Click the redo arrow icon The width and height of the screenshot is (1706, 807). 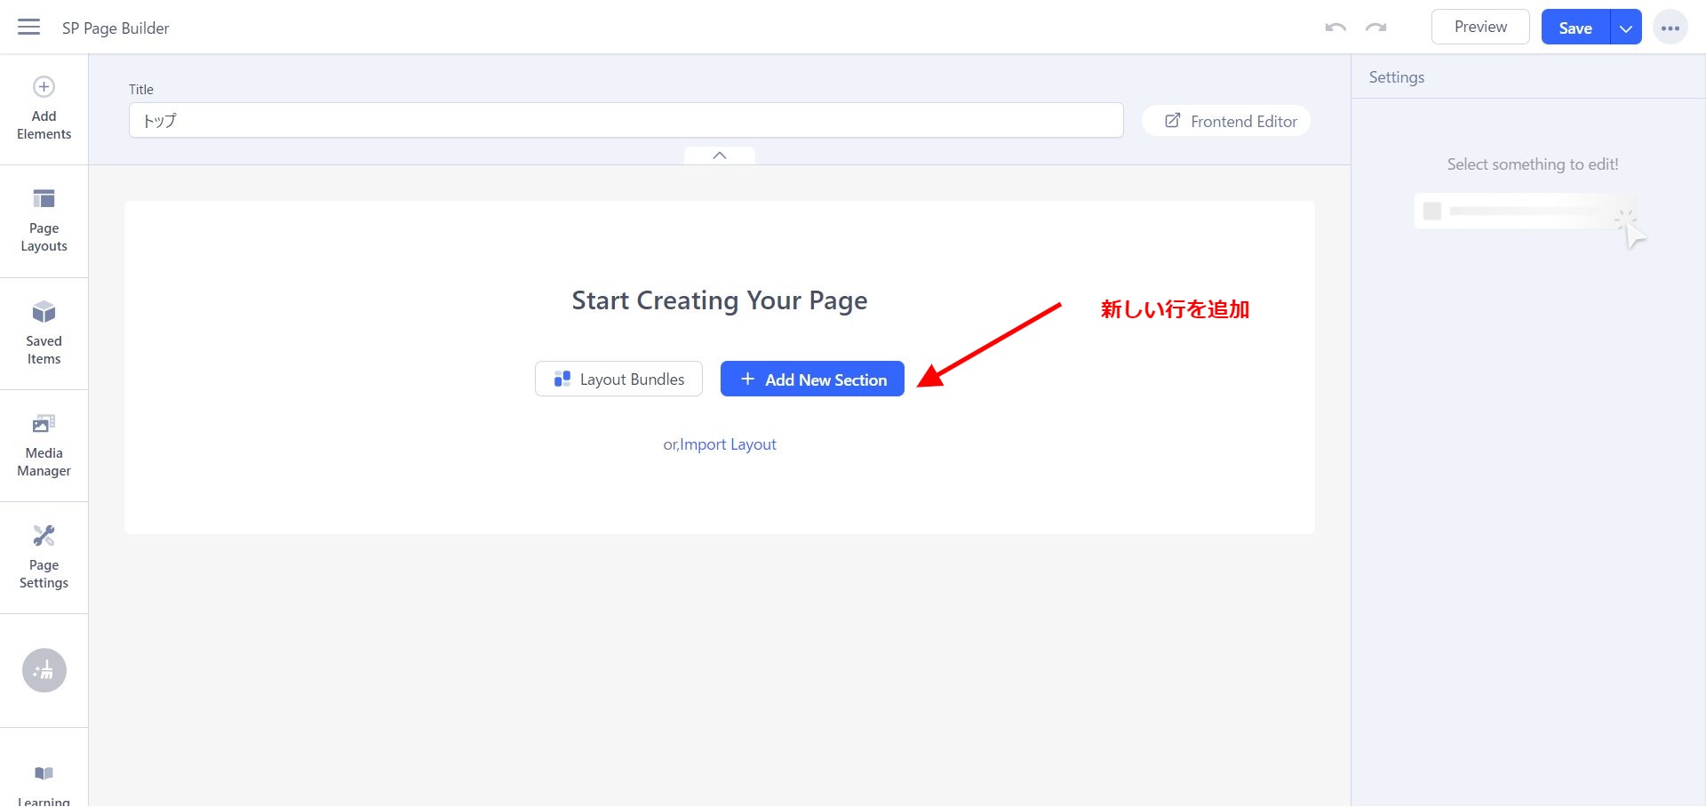[x=1375, y=28]
